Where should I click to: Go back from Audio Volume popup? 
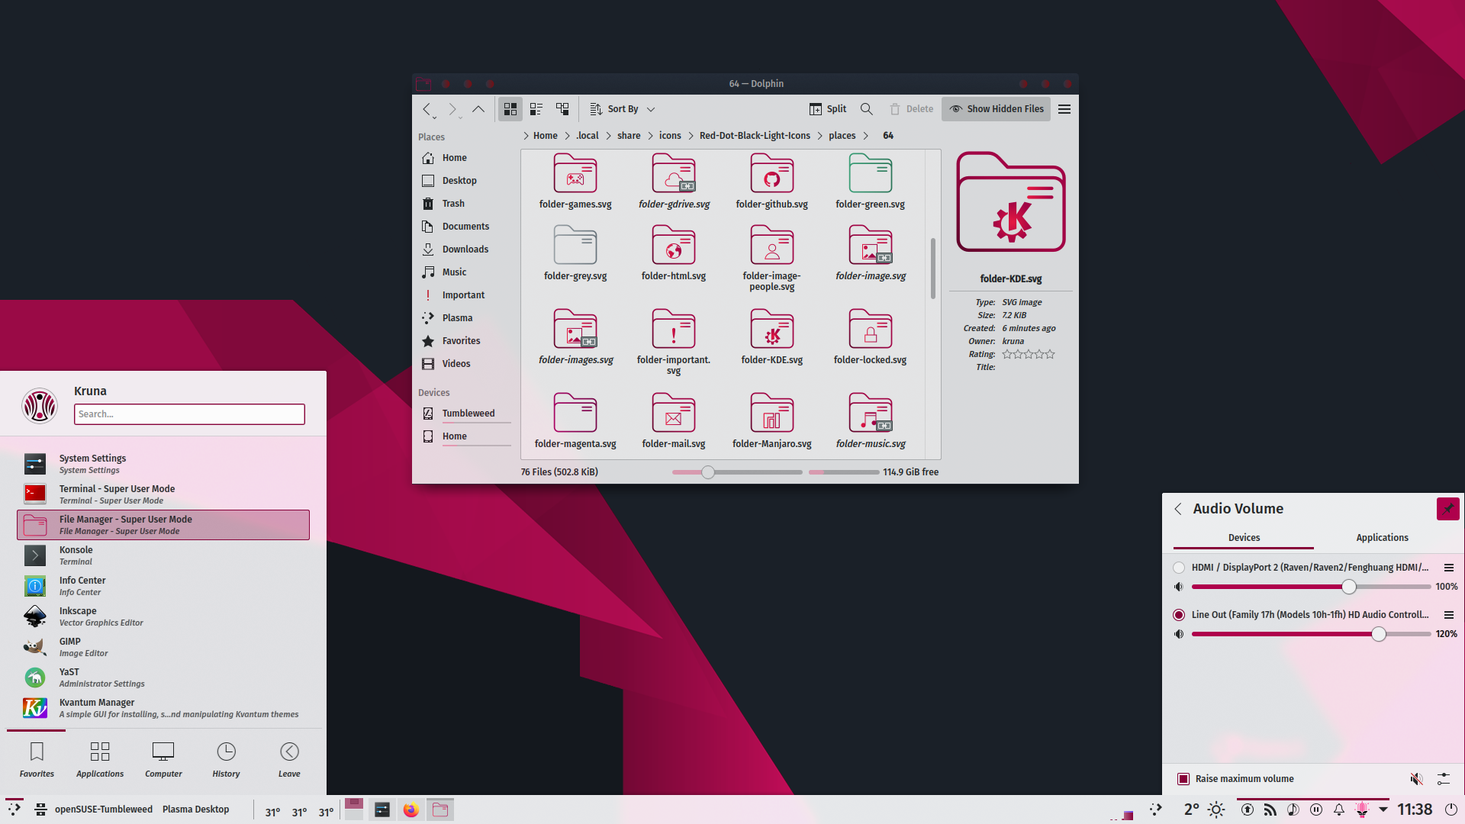[x=1178, y=509]
